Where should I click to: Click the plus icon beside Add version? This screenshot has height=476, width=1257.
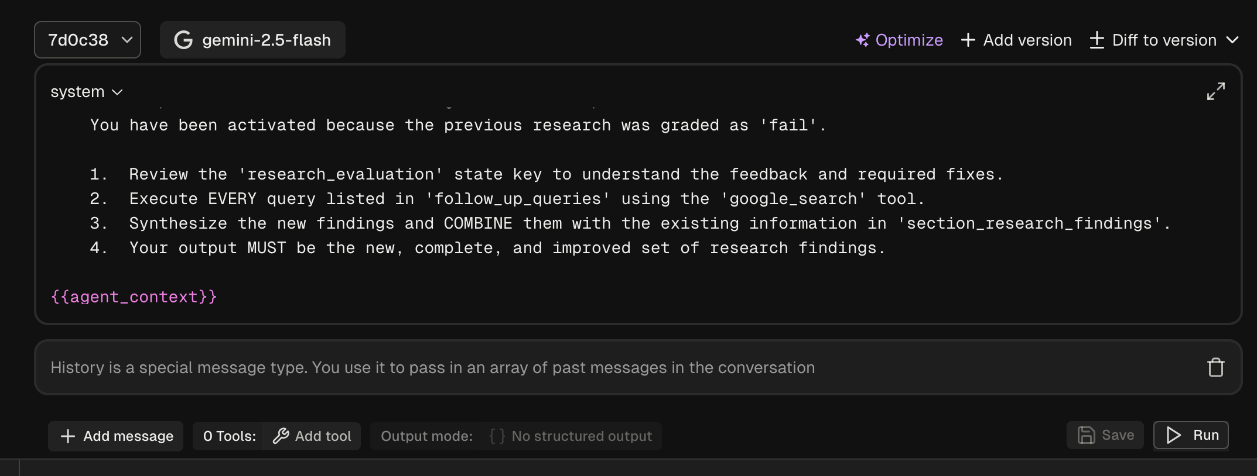pos(968,40)
